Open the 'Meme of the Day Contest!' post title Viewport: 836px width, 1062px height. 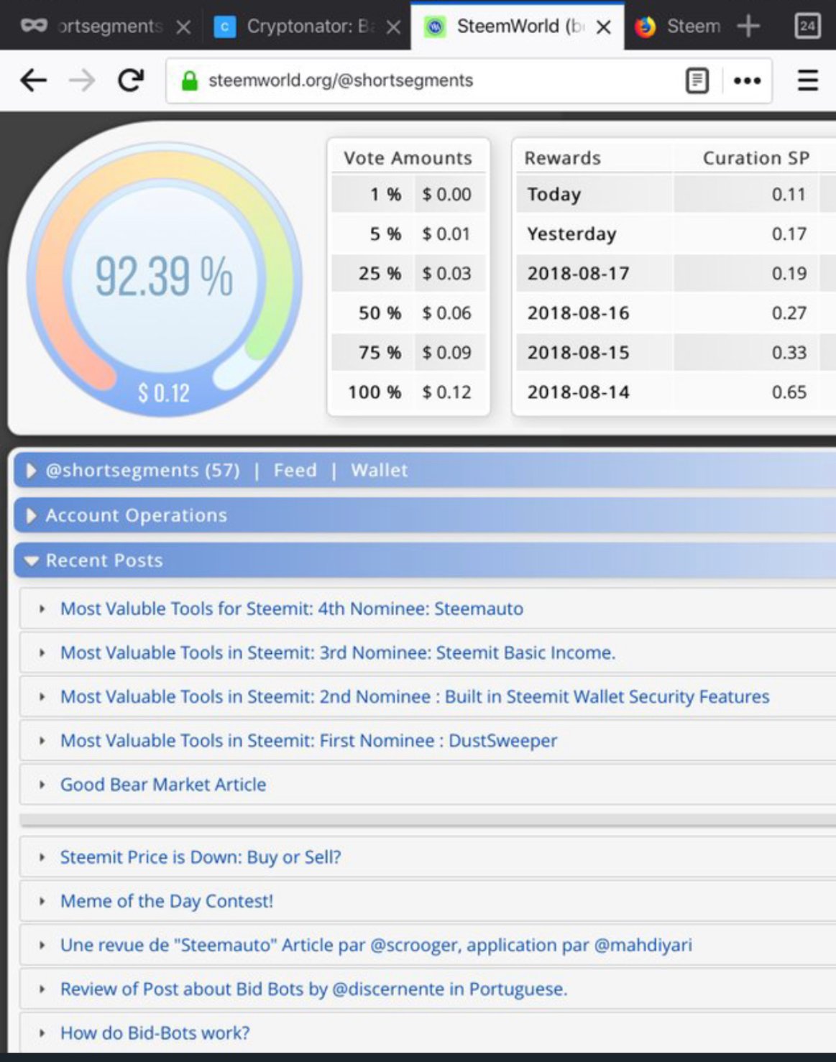(x=167, y=900)
